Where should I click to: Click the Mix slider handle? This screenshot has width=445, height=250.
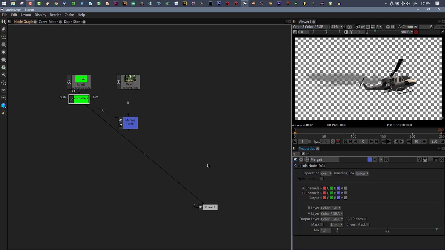click(437, 229)
